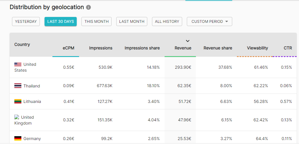The height and width of the screenshot is (145, 299).
Task: Click the 127.27K impressions value
Action: click(105, 102)
